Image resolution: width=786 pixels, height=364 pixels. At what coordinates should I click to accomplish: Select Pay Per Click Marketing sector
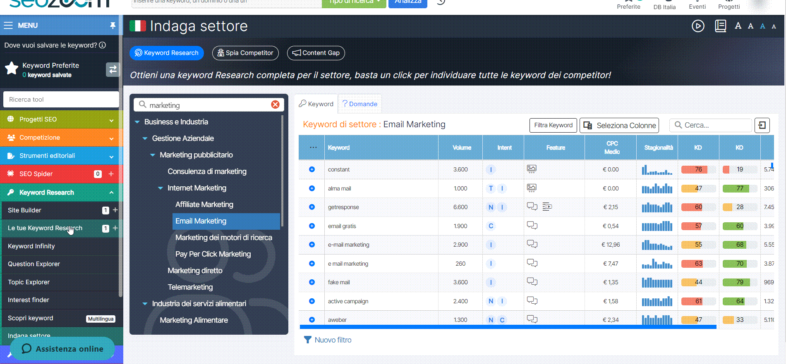pyautogui.click(x=213, y=254)
